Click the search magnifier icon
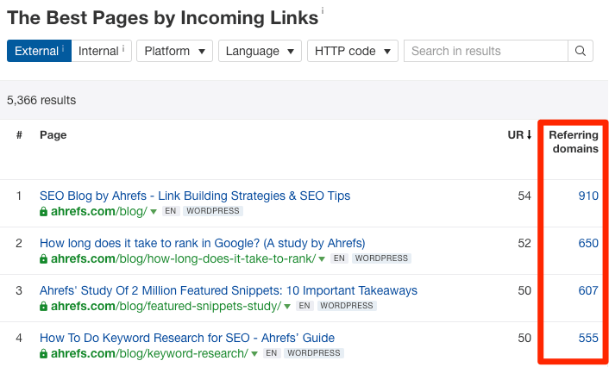Image resolution: width=609 pixels, height=367 pixels. (x=581, y=51)
